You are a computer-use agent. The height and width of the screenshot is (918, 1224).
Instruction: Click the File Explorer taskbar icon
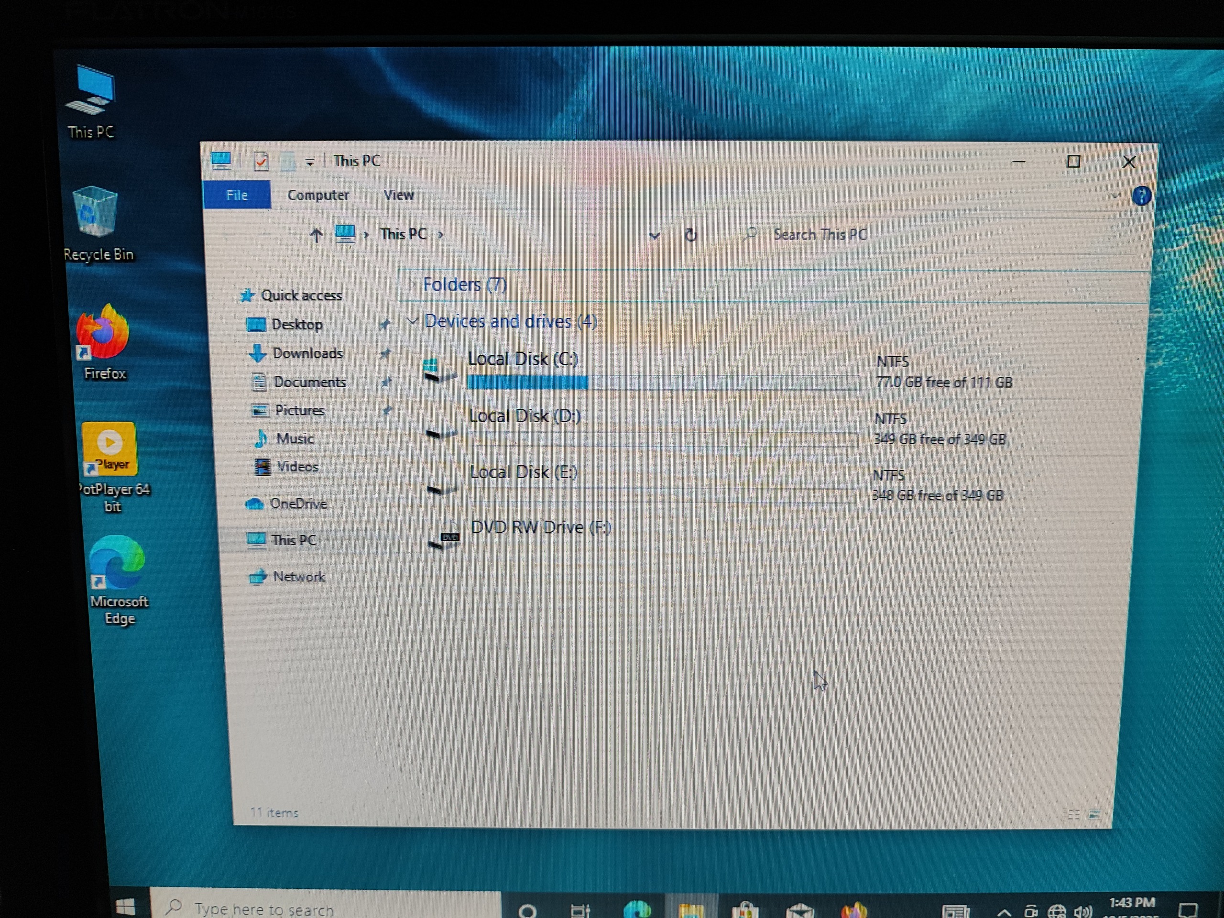click(x=690, y=907)
